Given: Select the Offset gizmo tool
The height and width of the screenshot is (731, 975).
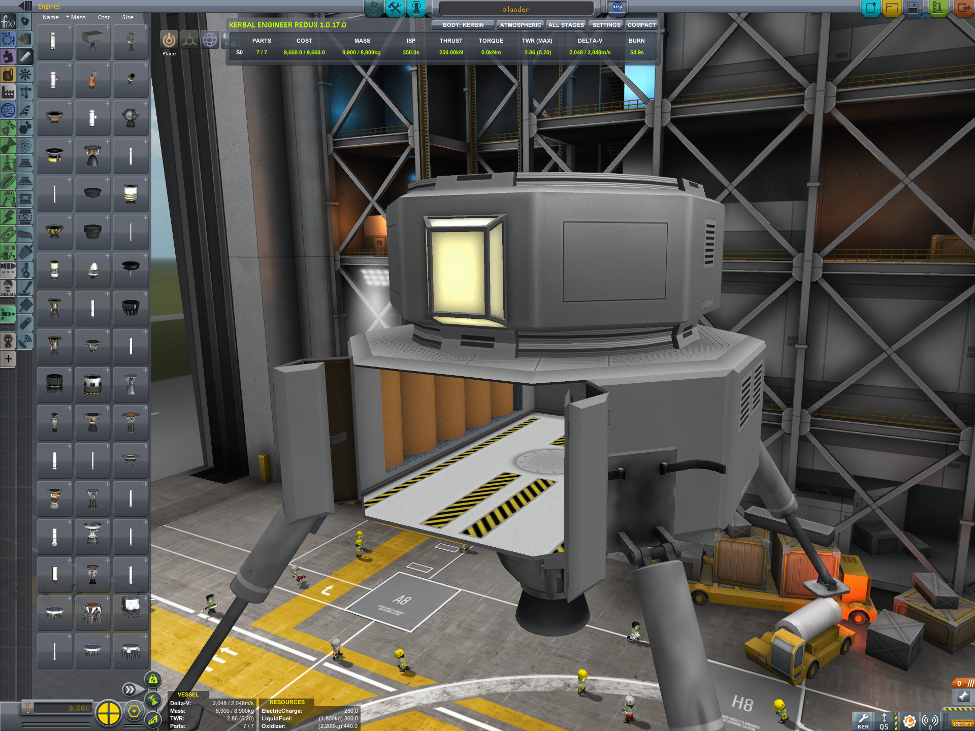Looking at the screenshot, I should pos(189,40).
